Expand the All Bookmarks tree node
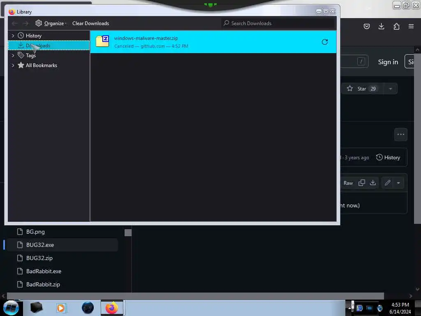Screen dimensions: 421x316 click(x=13, y=65)
